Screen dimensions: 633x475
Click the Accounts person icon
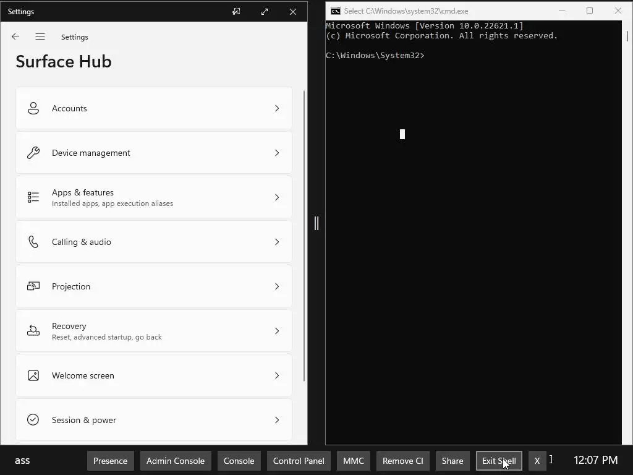(33, 108)
